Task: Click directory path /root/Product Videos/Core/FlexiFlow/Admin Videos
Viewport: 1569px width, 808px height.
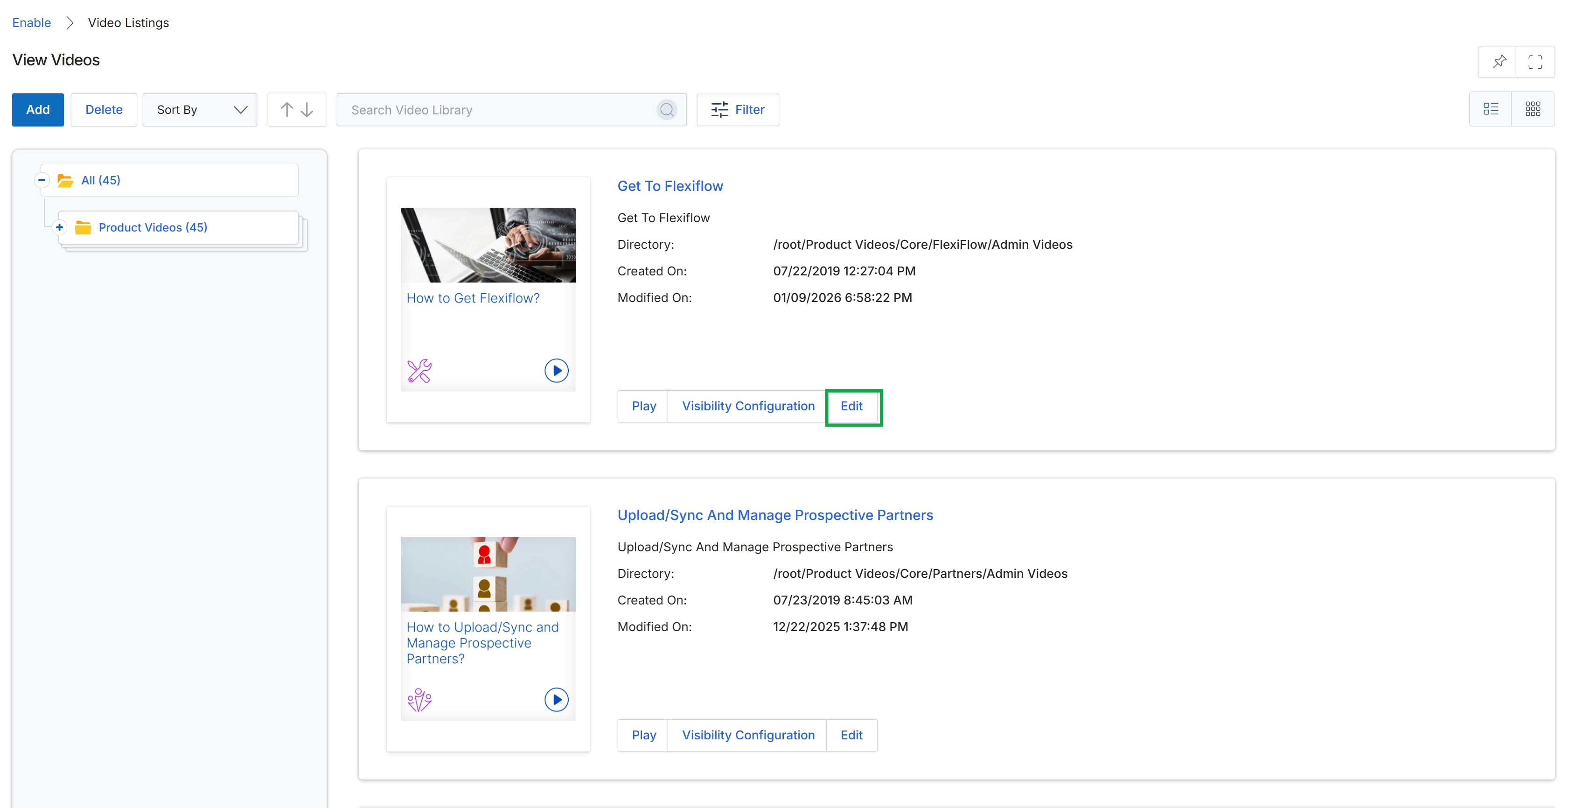Action: click(x=922, y=244)
